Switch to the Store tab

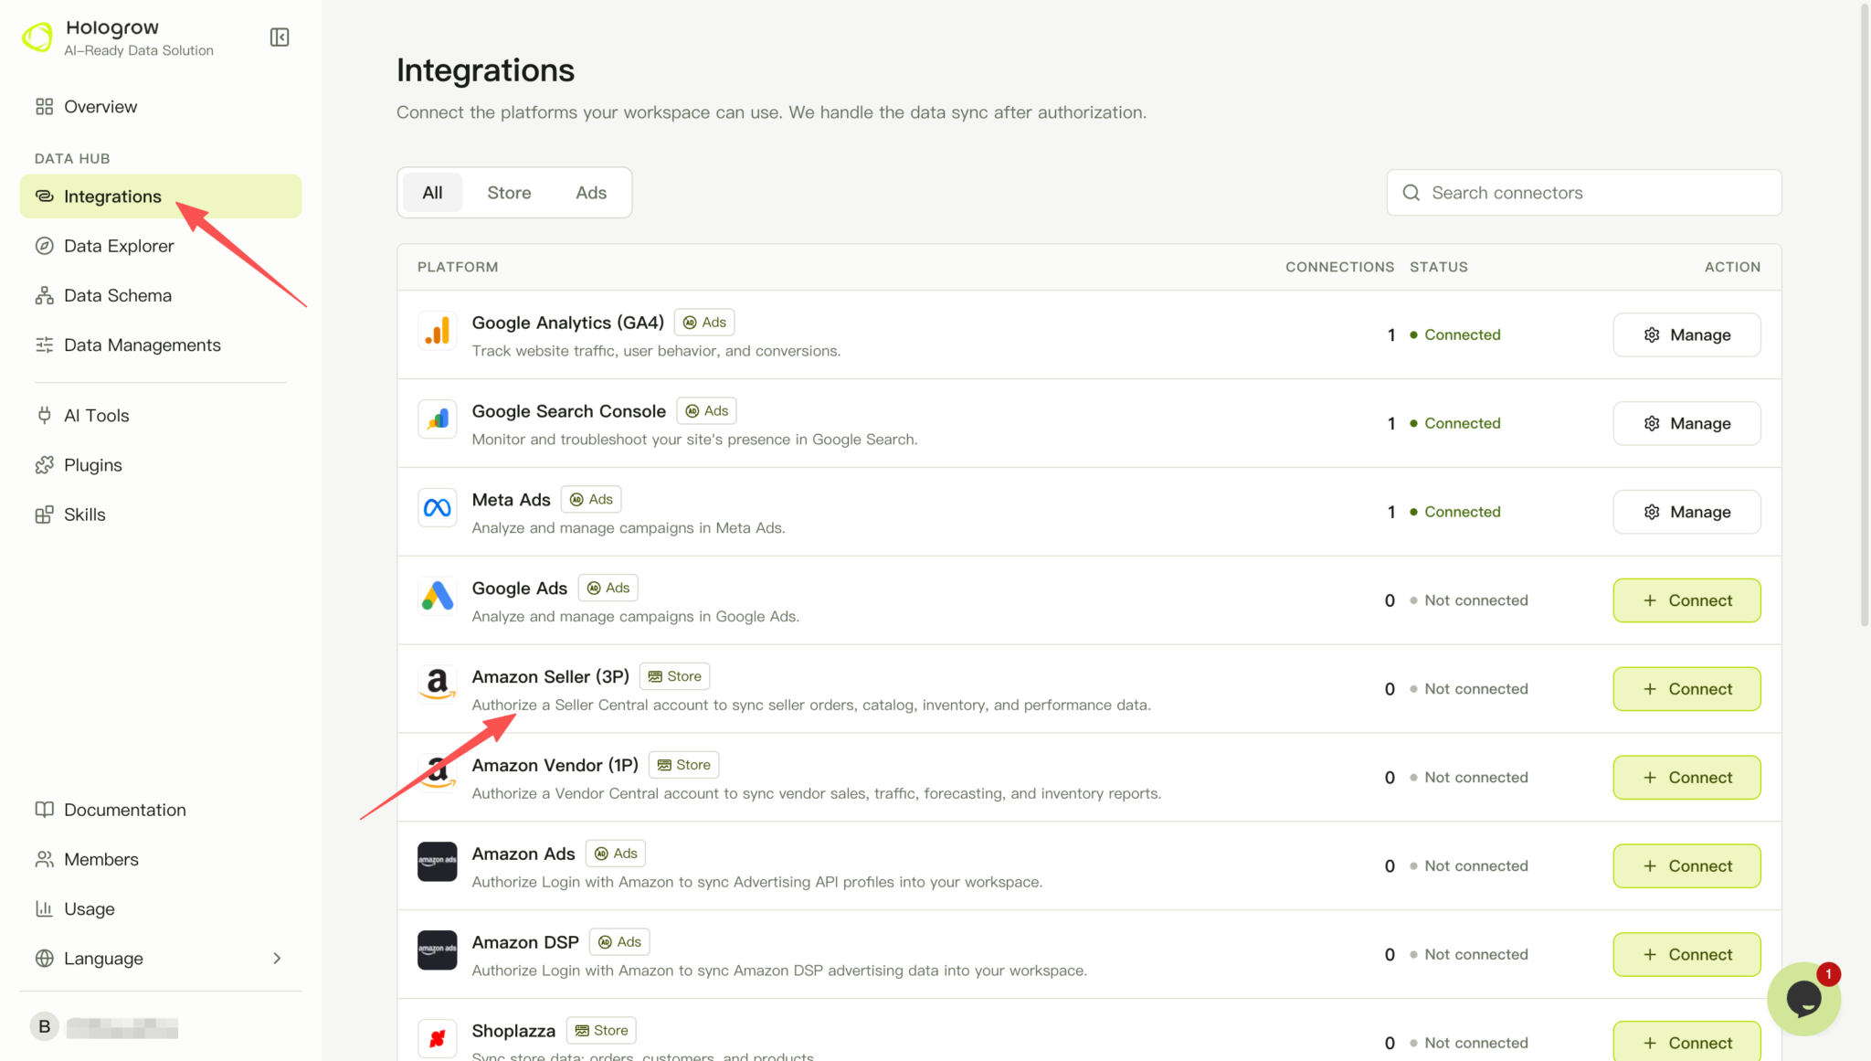coord(509,193)
